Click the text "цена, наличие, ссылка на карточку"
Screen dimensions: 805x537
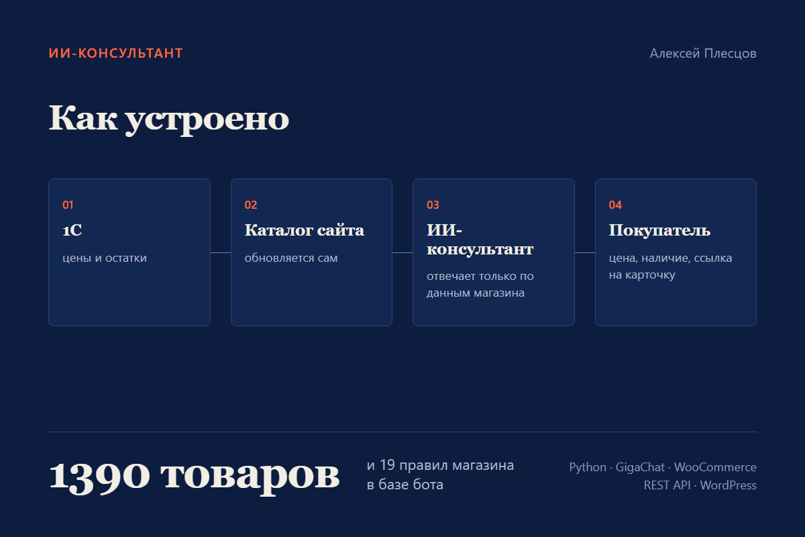(x=671, y=266)
